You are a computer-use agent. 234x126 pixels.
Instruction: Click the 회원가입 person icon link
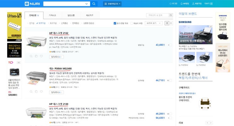pos(197,3)
